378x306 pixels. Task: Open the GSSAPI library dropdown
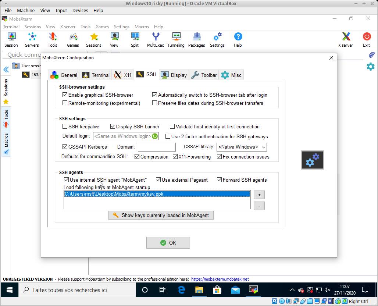[242, 147]
